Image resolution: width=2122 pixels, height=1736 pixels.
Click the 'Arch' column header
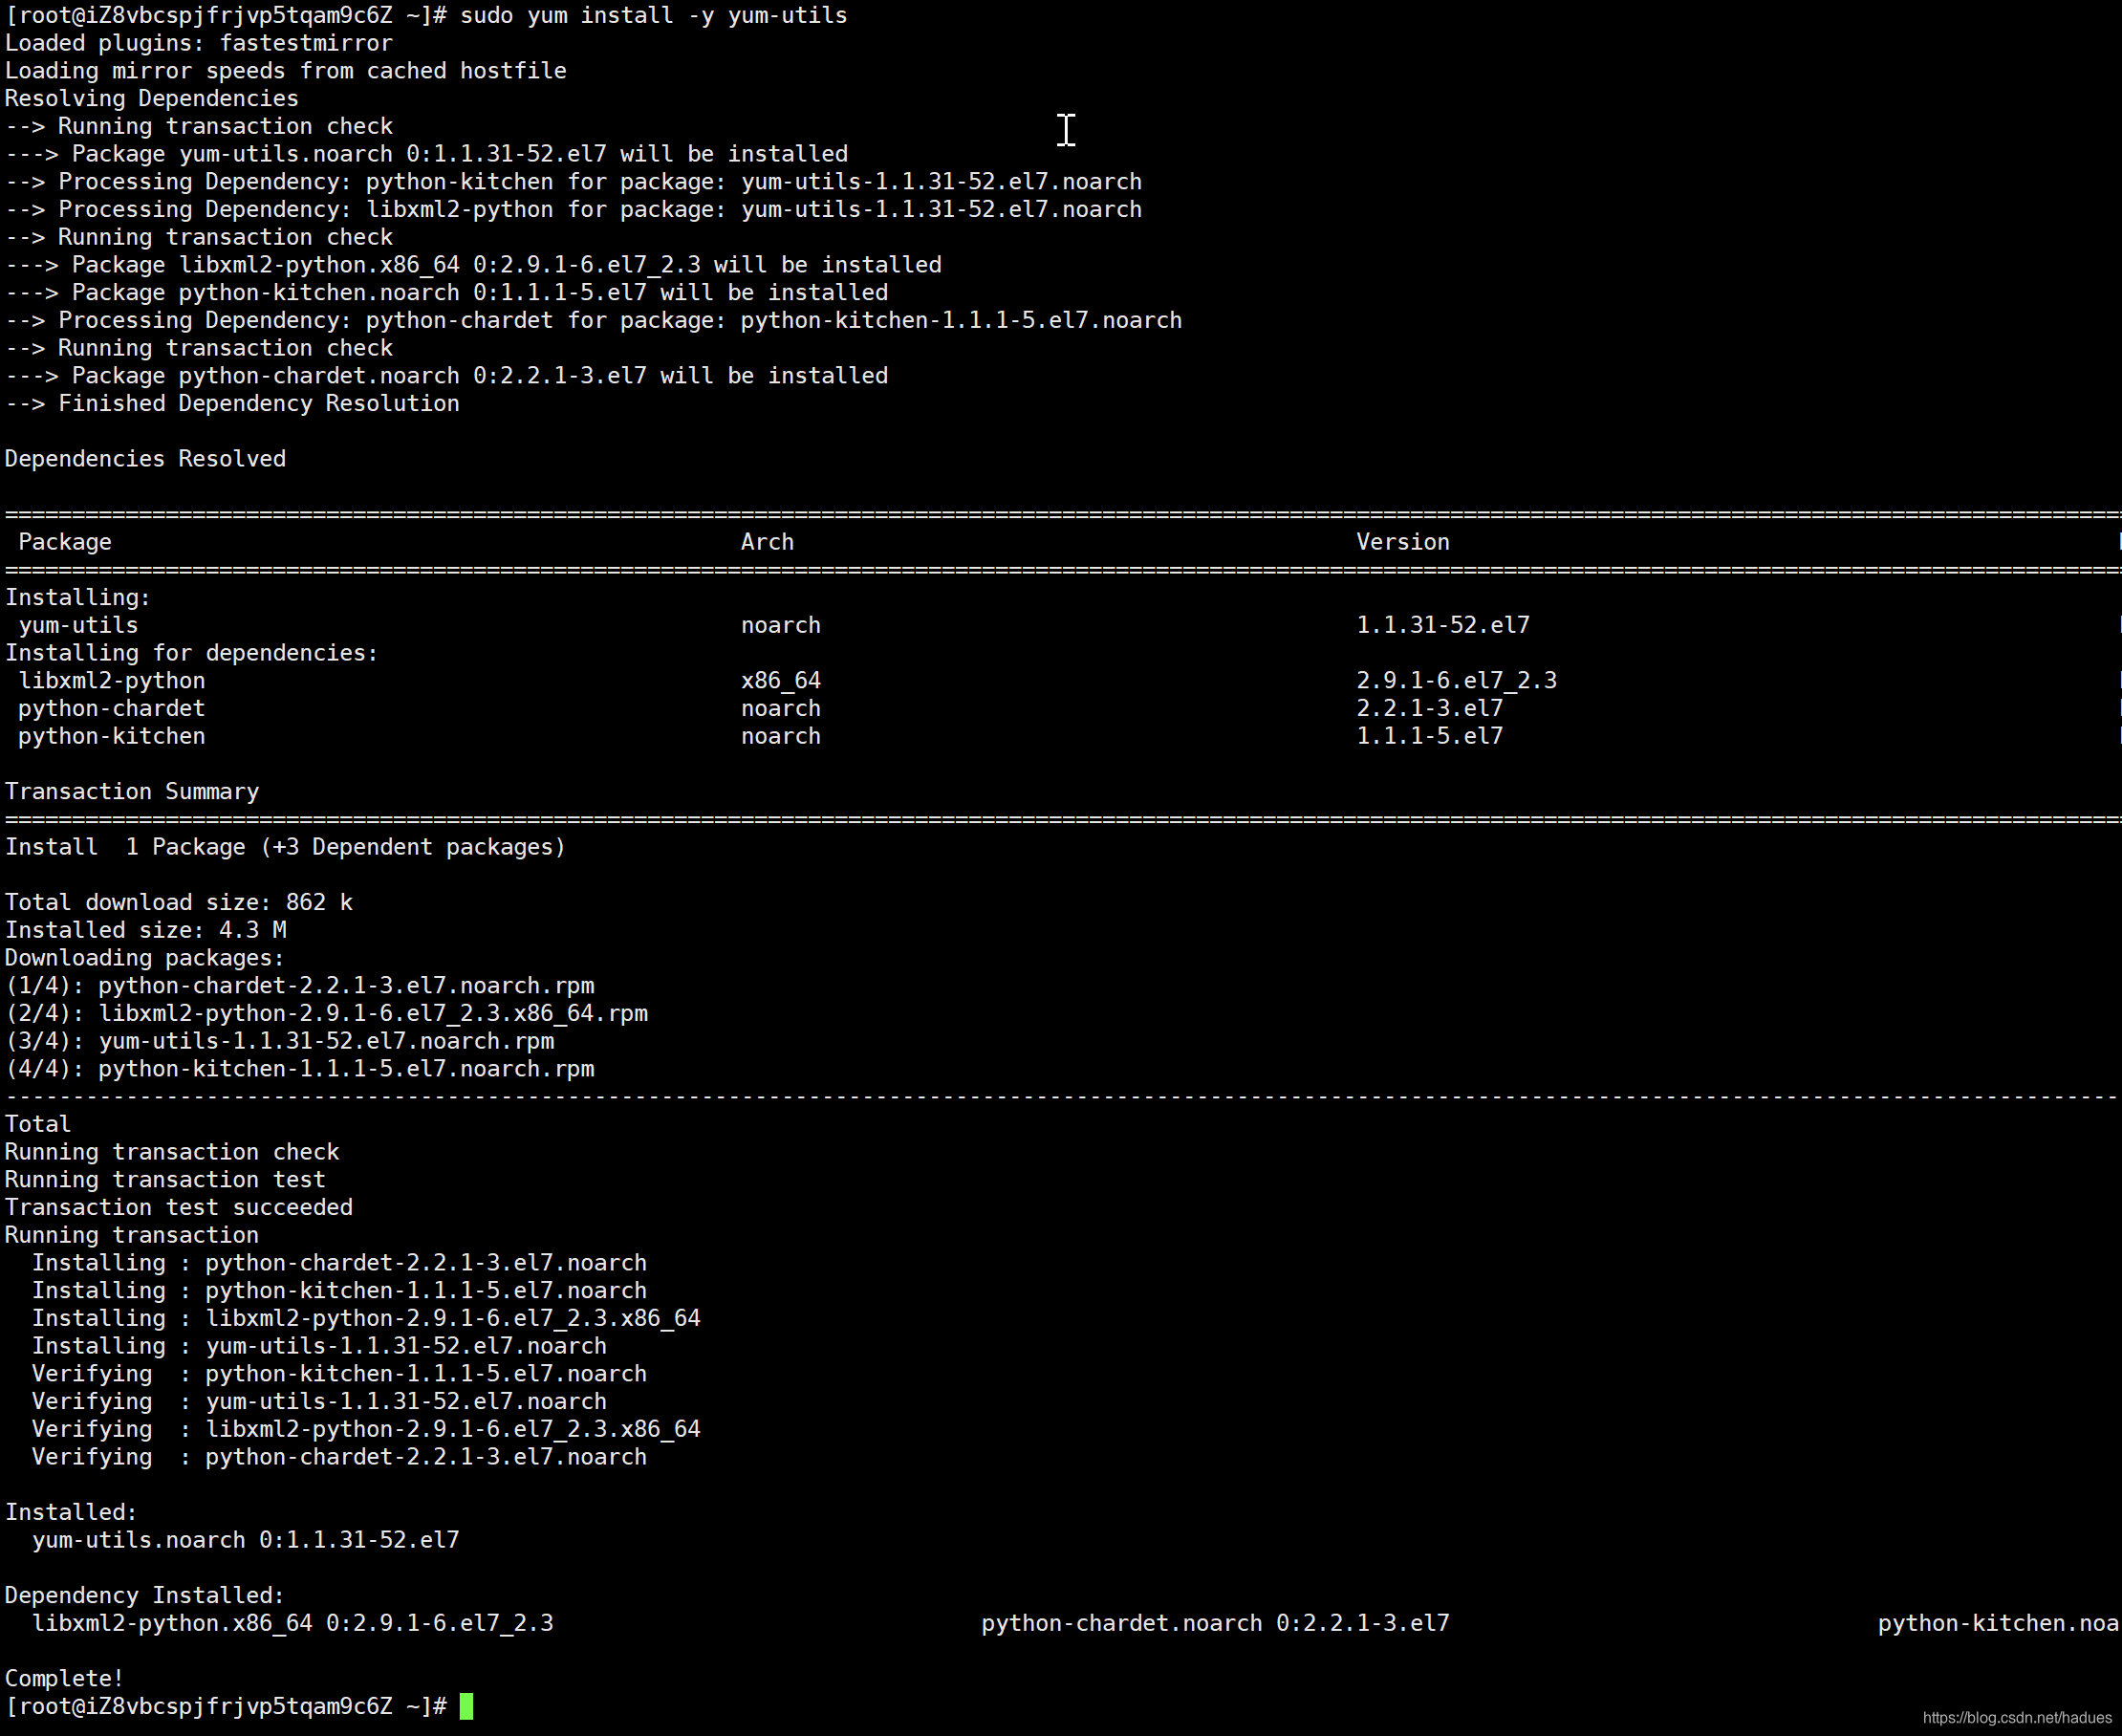click(x=767, y=542)
